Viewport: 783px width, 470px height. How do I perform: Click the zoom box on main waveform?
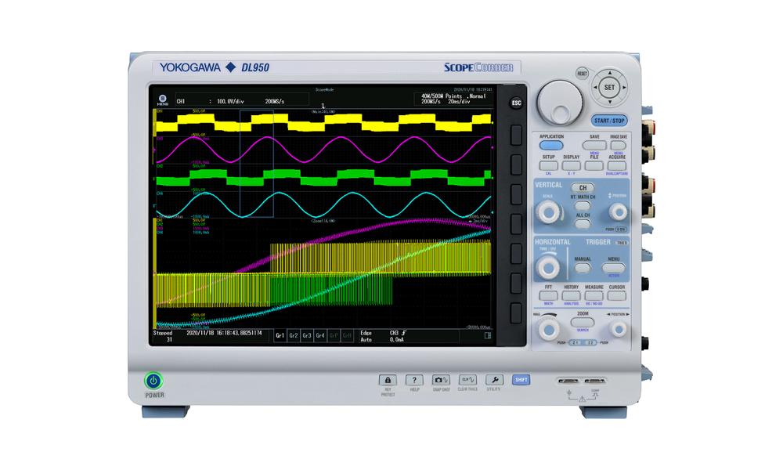[257, 164]
